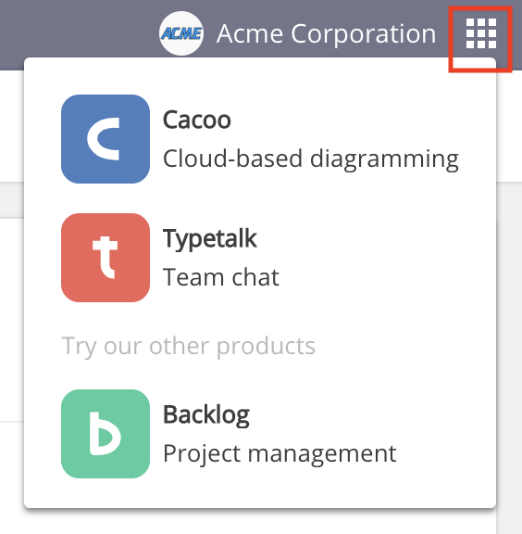Screen dimensions: 522x534
Task: Click the Team chat description
Action: tap(221, 277)
